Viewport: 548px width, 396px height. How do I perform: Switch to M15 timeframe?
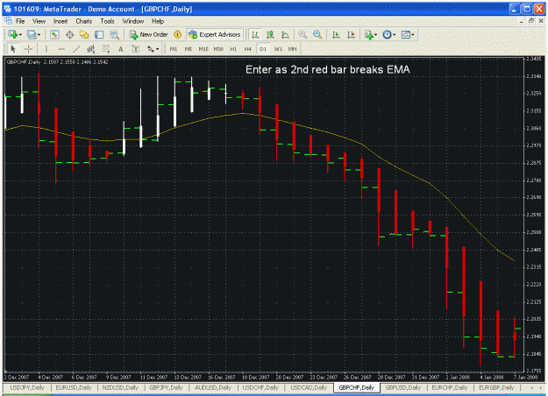[x=203, y=49]
